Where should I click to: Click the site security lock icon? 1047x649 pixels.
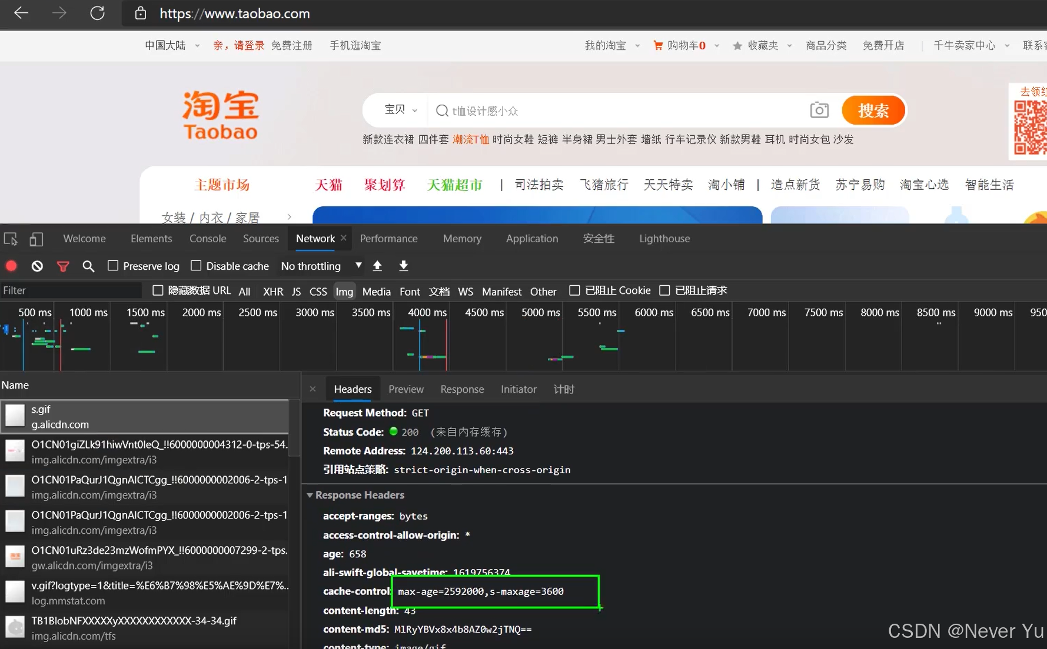click(x=140, y=13)
